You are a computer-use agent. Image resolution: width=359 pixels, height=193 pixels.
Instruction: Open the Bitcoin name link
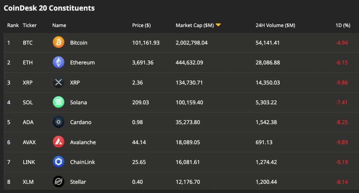tap(79, 42)
